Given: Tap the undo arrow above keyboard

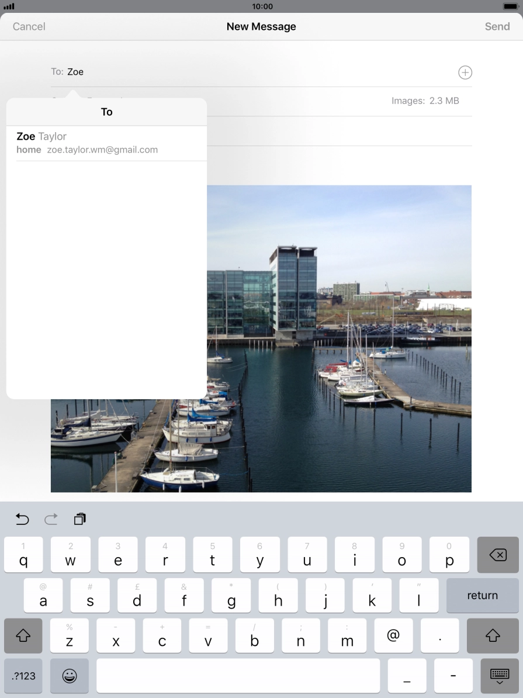Looking at the screenshot, I should 22,519.
